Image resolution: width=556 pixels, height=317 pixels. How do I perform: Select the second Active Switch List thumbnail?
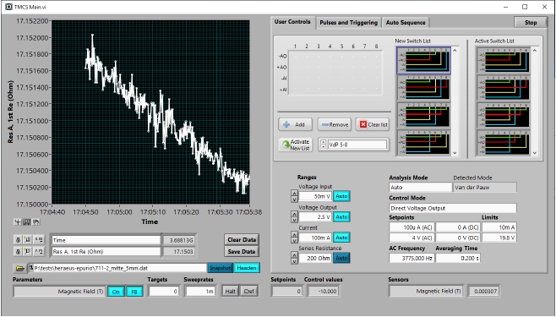coord(504,88)
